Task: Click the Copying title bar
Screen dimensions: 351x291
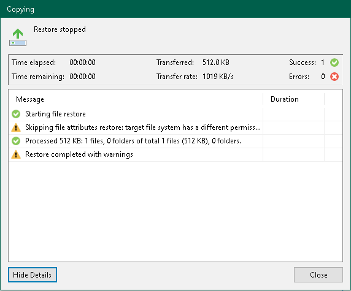Action: tap(175, 9)
